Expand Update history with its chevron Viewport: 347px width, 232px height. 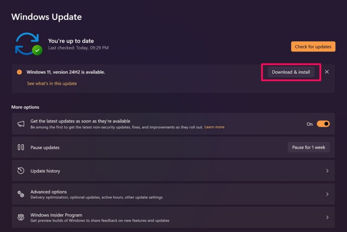click(327, 171)
